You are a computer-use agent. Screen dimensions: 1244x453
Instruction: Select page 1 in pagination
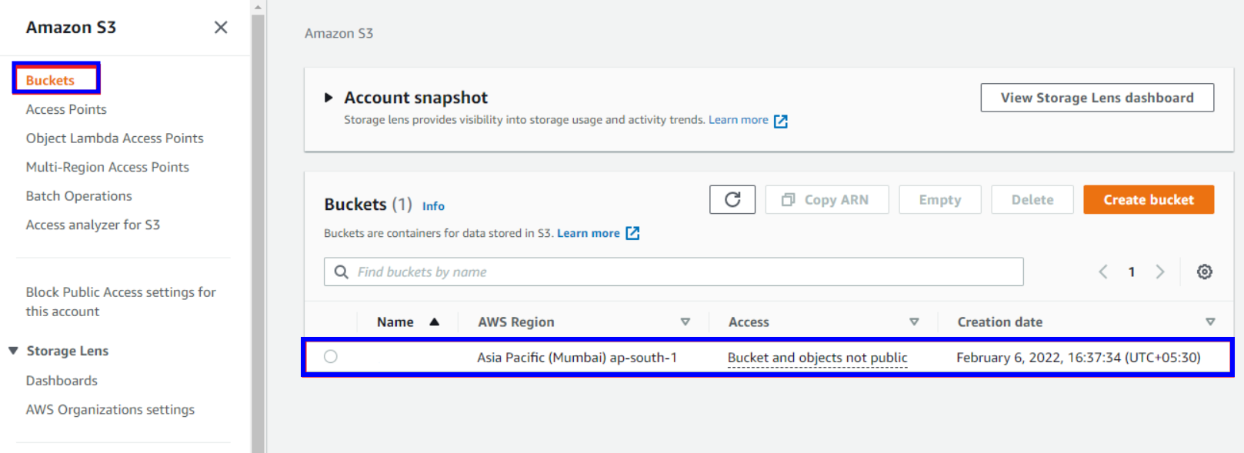pos(1132,271)
